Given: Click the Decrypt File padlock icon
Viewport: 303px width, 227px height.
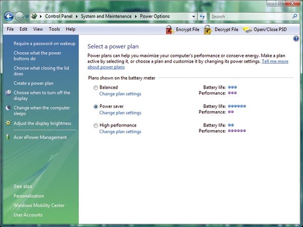Looking at the screenshot, I should pos(208,30).
